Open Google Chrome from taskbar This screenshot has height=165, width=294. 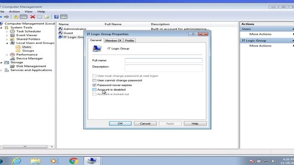[74, 161]
